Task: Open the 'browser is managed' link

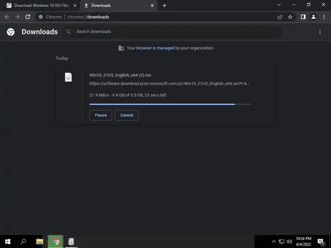Action: coord(155,48)
